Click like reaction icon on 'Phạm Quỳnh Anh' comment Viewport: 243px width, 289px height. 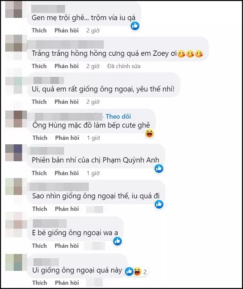click(x=159, y=169)
